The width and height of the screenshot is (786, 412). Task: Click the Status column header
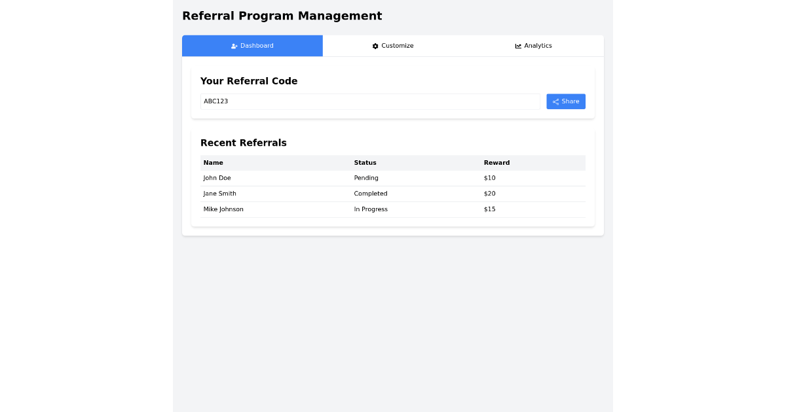coord(365,163)
